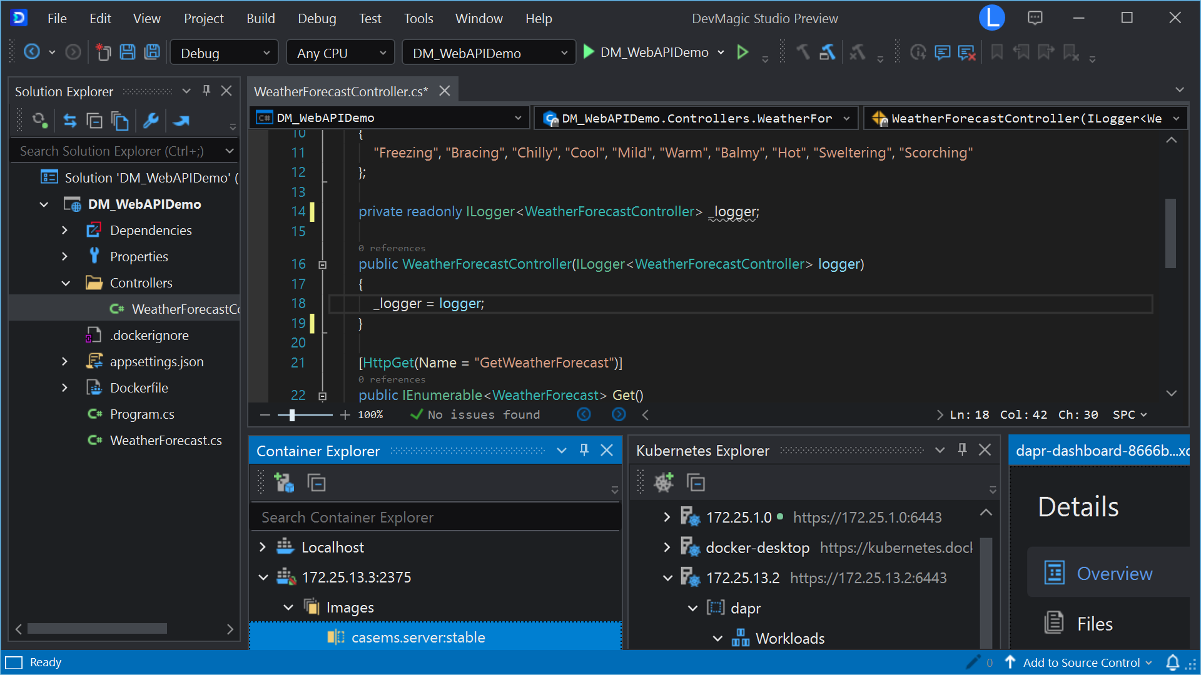
Task: Click the editor zoom slider handle
Action: [x=291, y=414]
